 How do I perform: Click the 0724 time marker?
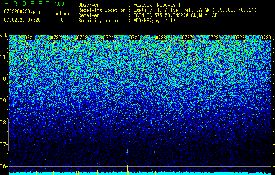108,38
